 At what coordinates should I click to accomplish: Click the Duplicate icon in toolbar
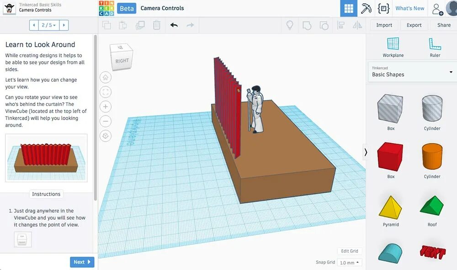click(x=140, y=25)
